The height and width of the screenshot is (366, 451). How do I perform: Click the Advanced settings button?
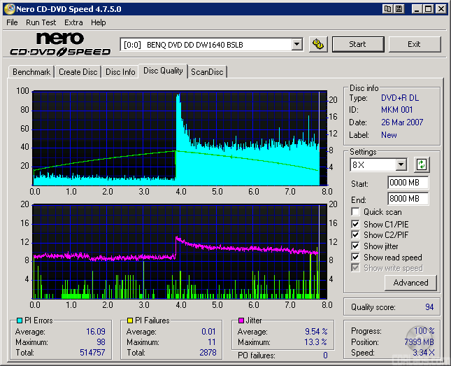click(410, 283)
